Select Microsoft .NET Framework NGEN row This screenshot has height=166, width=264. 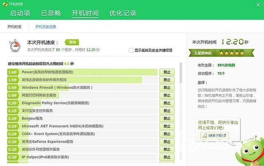[x=82, y=126]
